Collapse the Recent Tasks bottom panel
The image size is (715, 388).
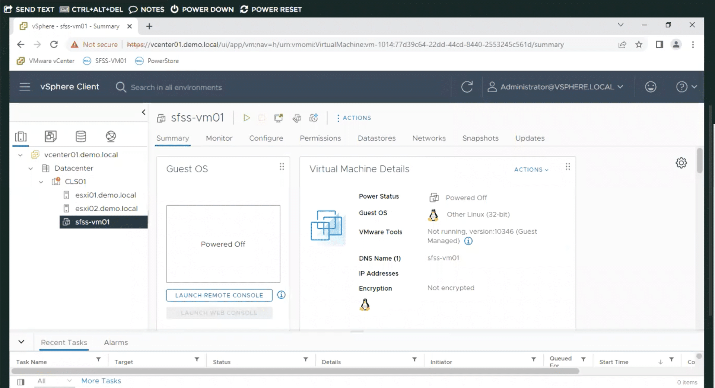pyautogui.click(x=21, y=342)
